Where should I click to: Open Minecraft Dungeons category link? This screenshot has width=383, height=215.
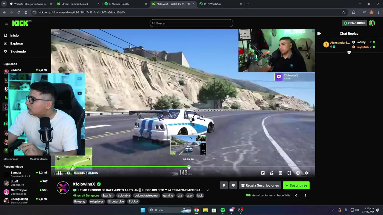pos(86,196)
